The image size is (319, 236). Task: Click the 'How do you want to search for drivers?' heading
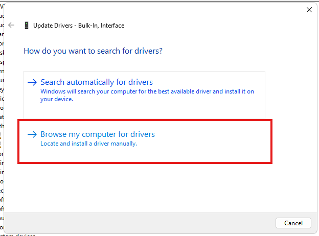coord(93,51)
